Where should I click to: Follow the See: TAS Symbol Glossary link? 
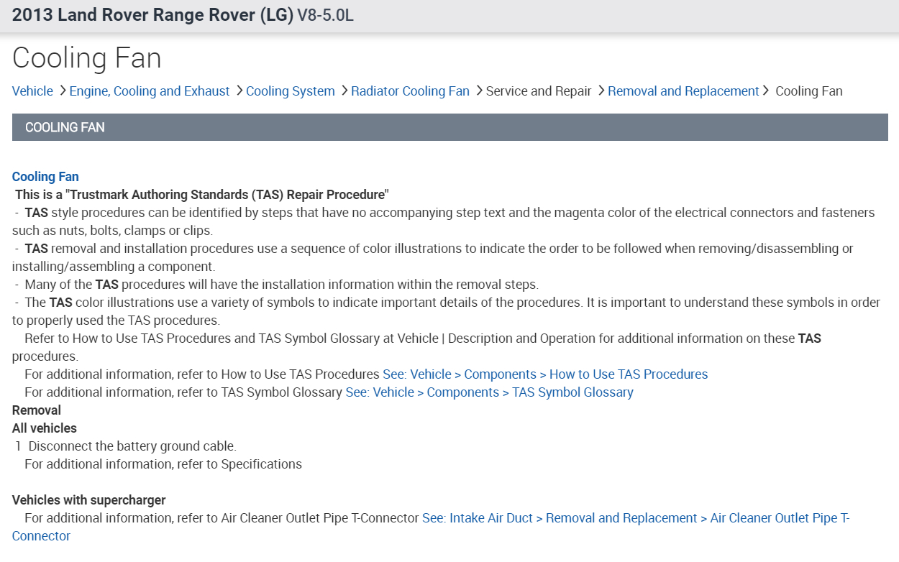click(489, 392)
